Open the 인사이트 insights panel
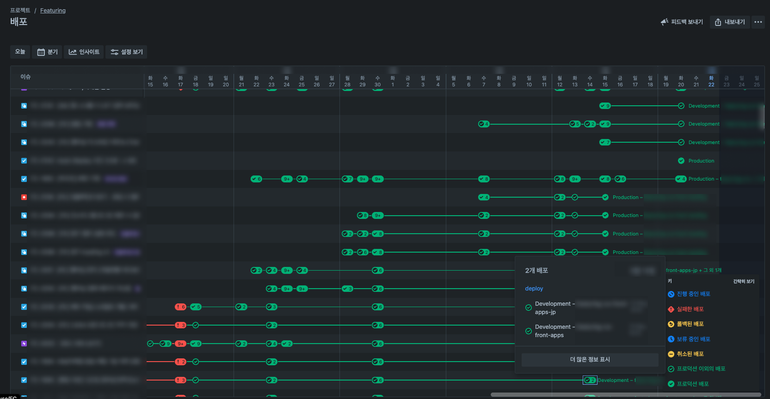Screen dimensions: 770x399 84,52
